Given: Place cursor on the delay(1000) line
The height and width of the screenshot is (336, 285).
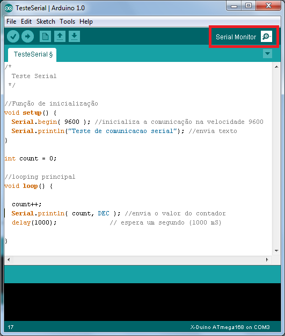Looking at the screenshot, I should click(x=34, y=222).
